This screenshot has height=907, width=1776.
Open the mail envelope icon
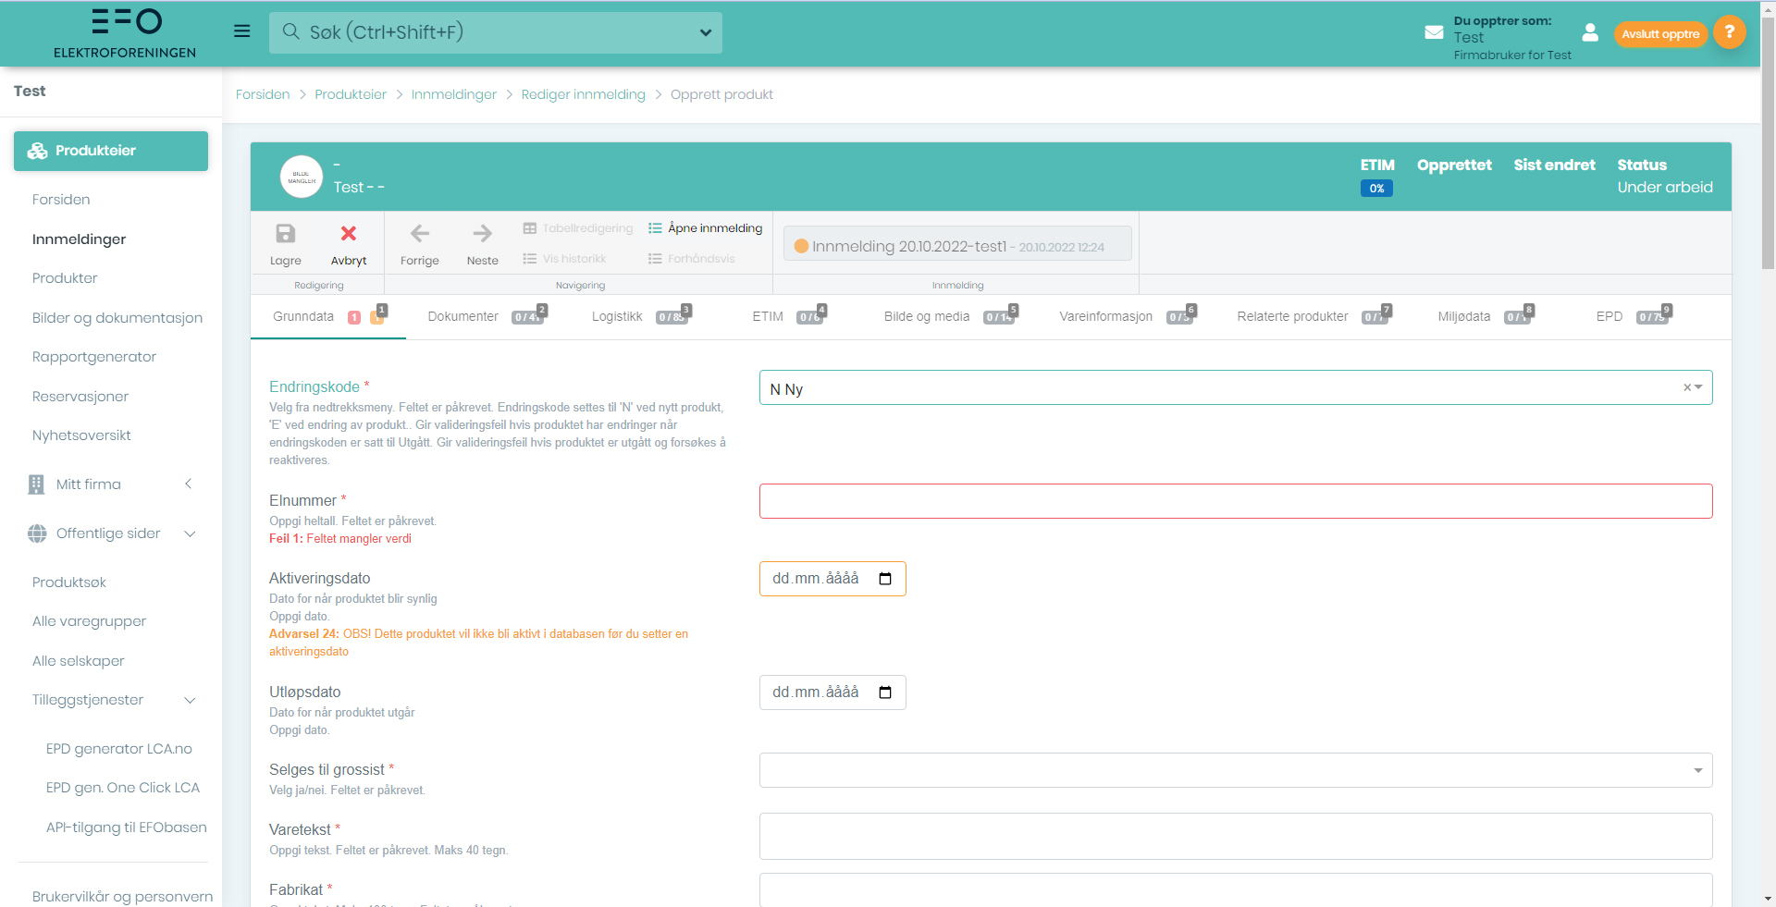click(x=1434, y=32)
